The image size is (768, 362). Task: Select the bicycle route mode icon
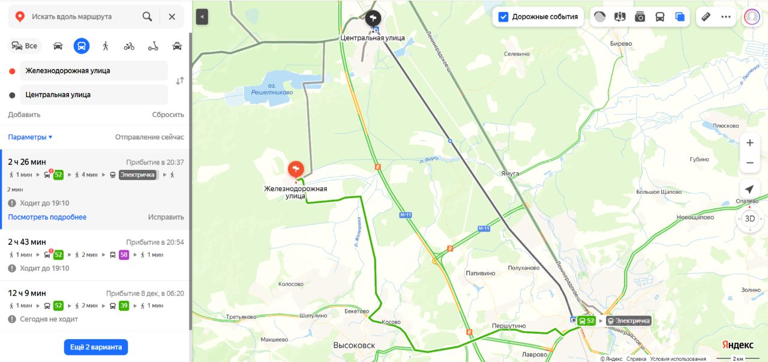click(x=129, y=46)
